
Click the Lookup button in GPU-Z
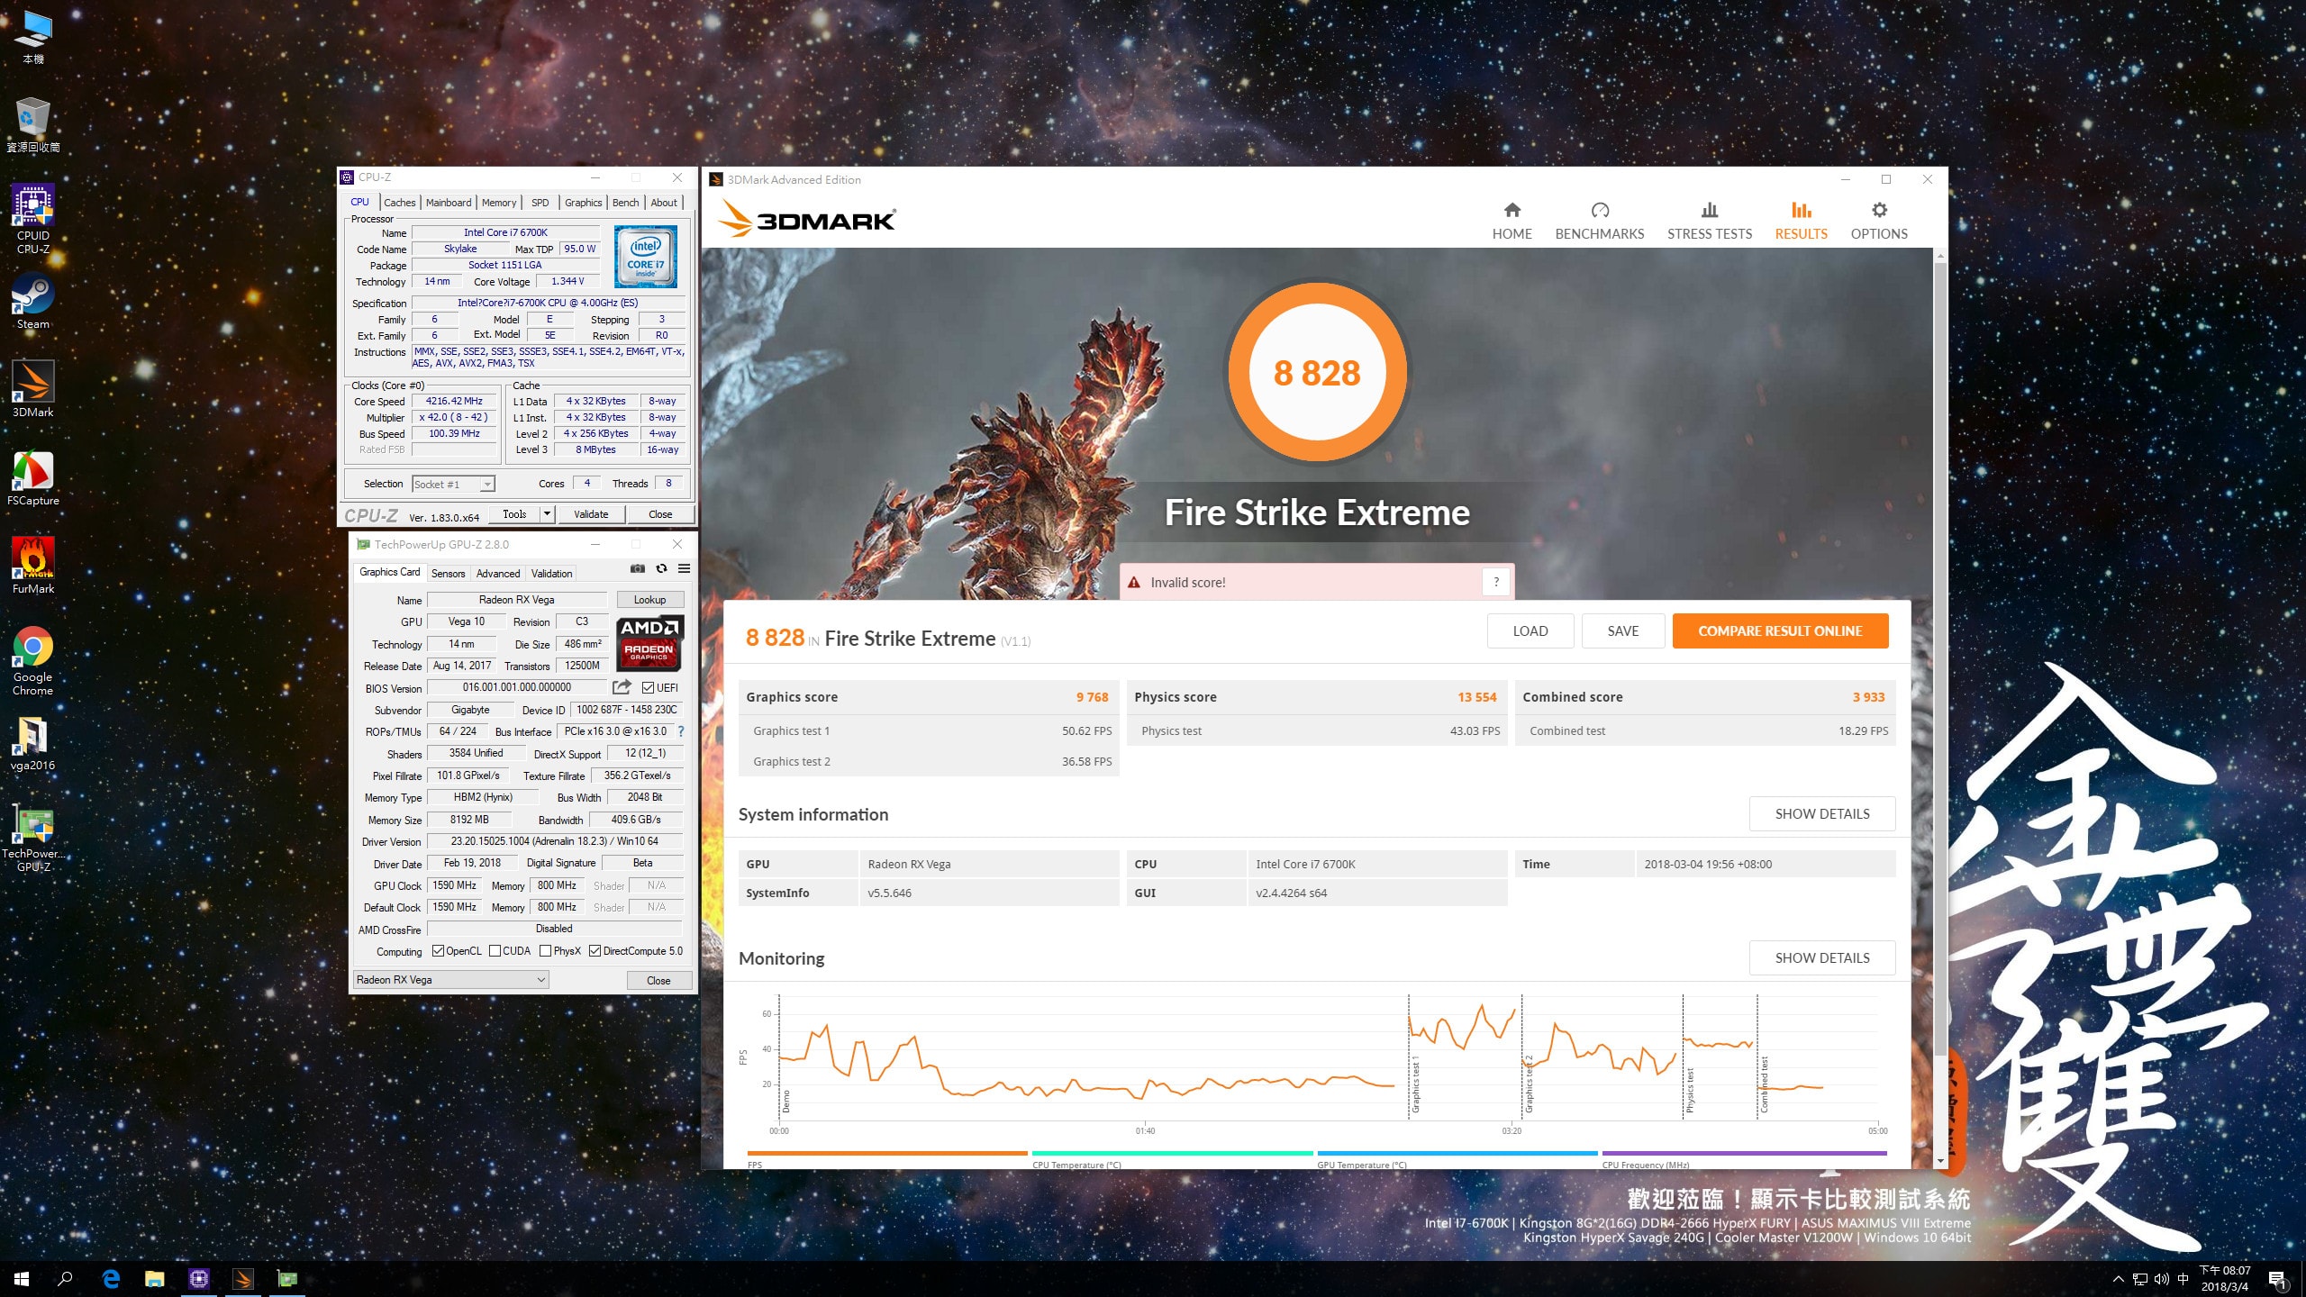(649, 599)
